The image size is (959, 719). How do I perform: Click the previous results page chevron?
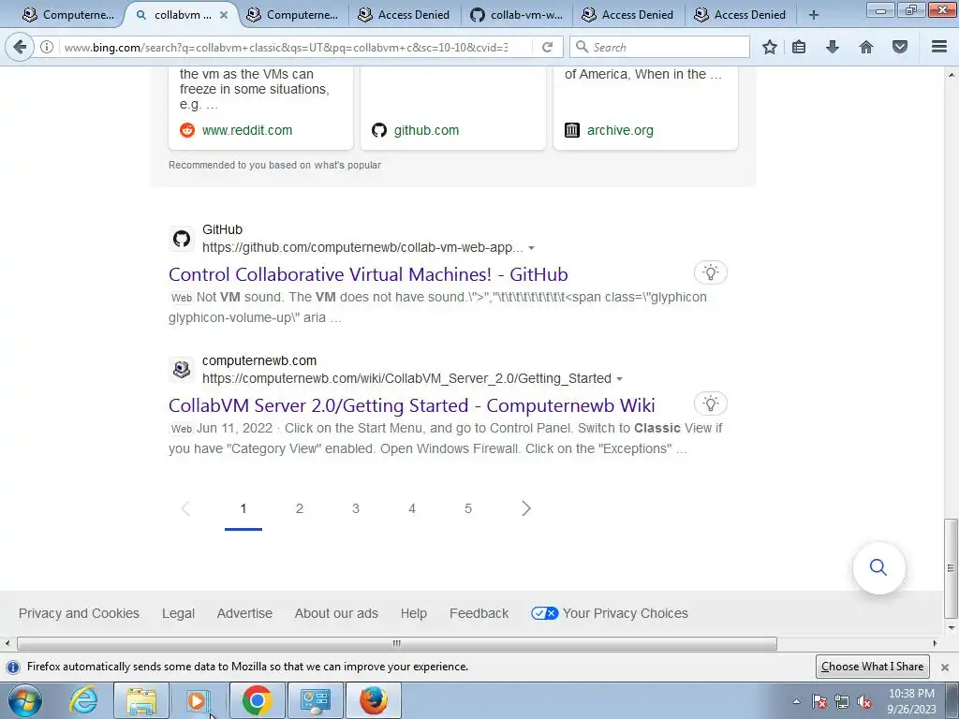pyautogui.click(x=185, y=508)
